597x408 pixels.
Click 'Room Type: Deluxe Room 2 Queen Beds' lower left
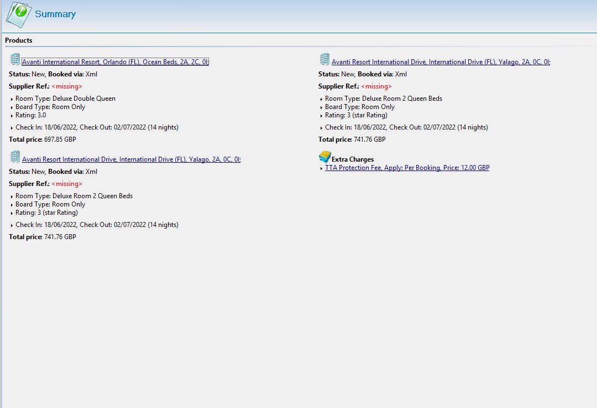[x=74, y=196]
